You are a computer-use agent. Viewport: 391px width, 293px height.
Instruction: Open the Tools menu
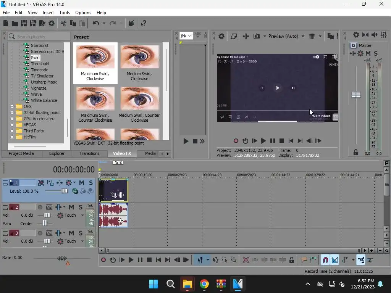coord(64,13)
